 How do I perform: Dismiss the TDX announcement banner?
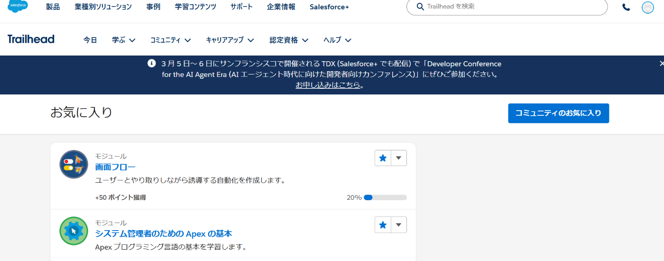tap(662, 63)
